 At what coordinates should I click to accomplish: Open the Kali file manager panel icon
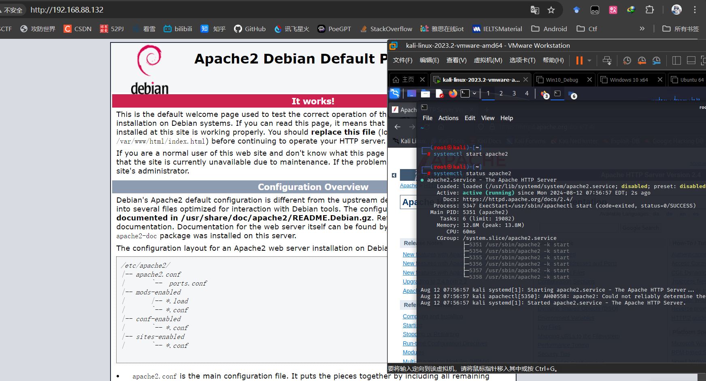point(425,93)
